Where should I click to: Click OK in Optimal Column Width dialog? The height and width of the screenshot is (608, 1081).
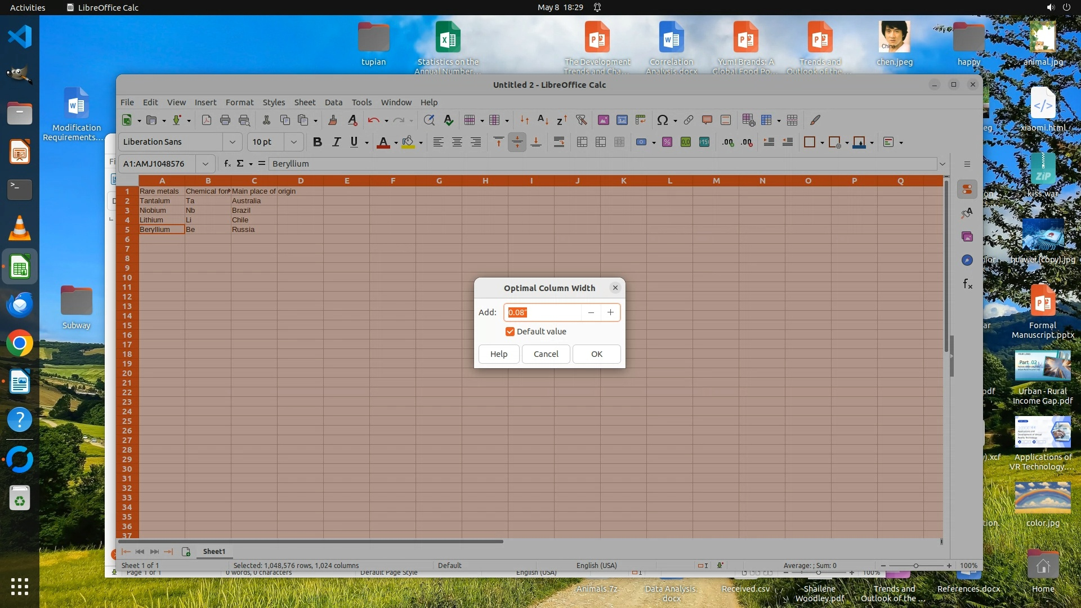[x=596, y=354]
